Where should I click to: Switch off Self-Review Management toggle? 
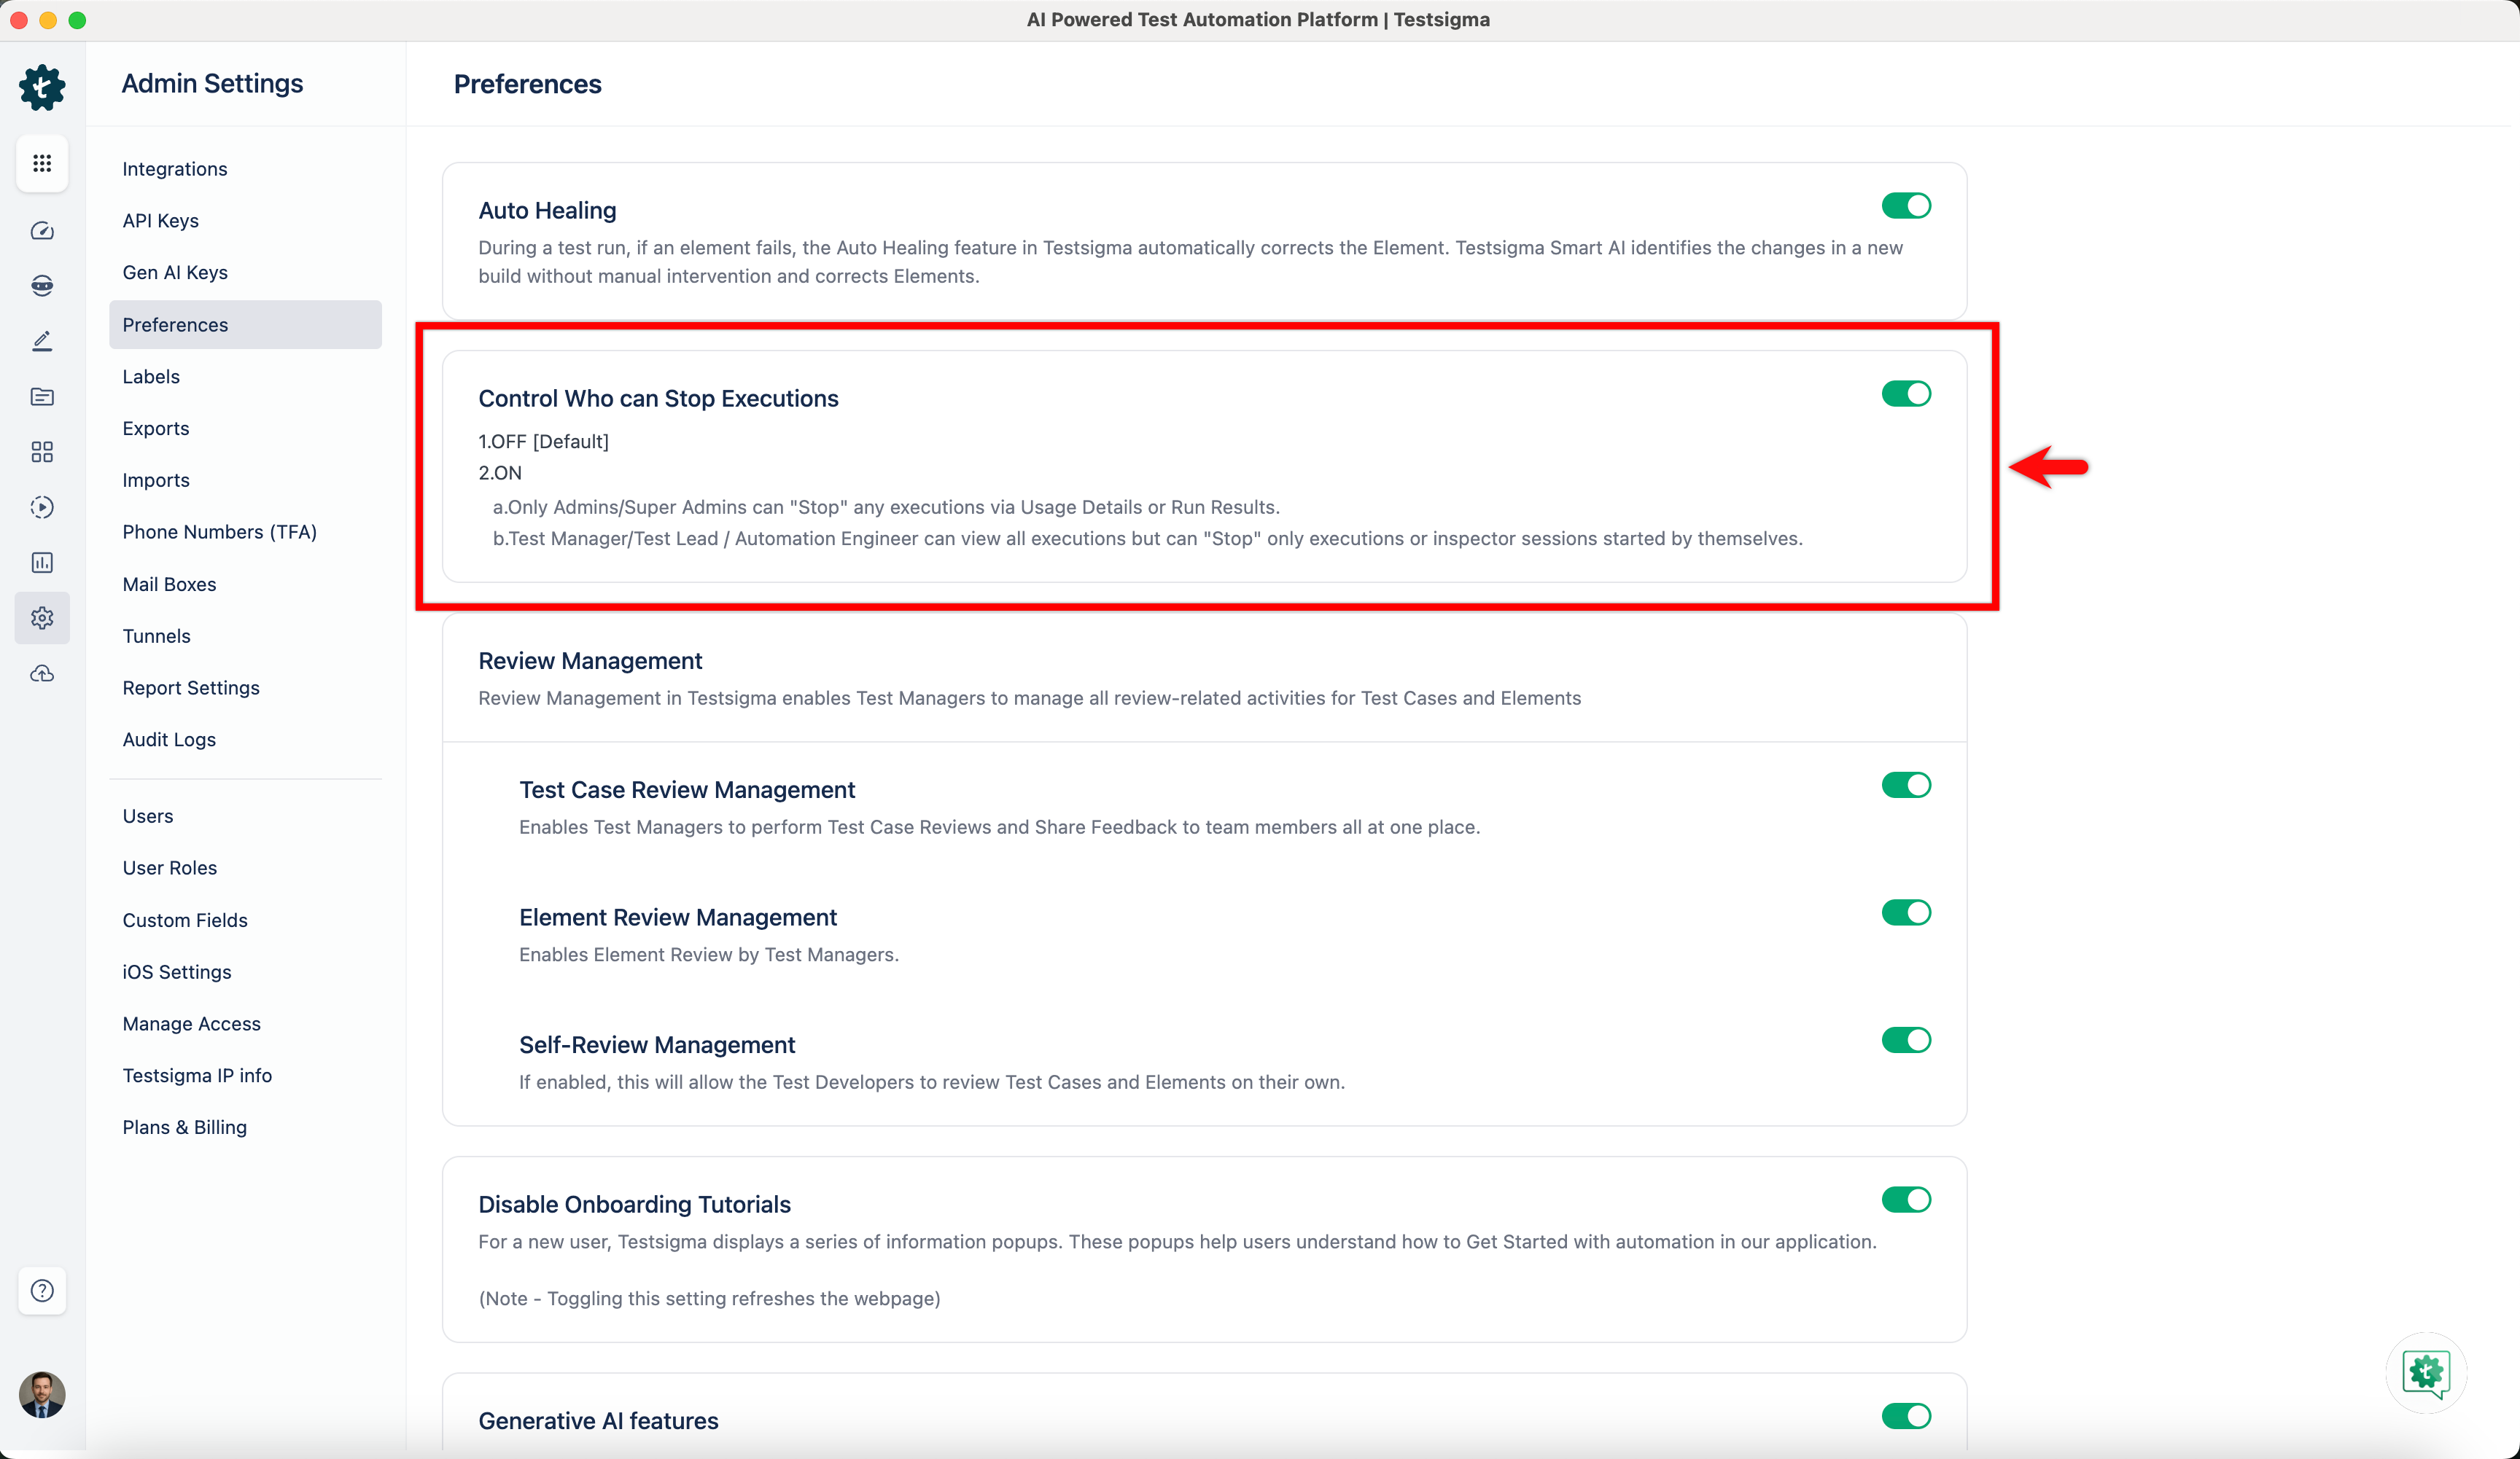point(1905,1039)
